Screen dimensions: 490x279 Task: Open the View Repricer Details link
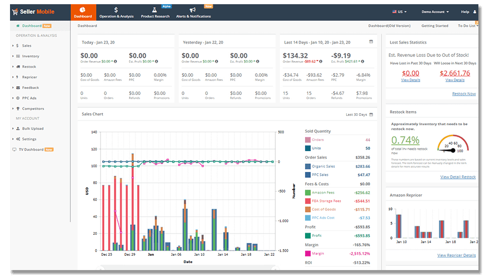456,255
